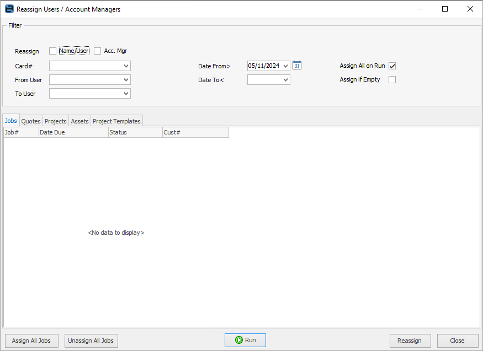The width and height of the screenshot is (483, 351).
Task: Tick the Name/User reassign checkbox
Action: click(52, 51)
